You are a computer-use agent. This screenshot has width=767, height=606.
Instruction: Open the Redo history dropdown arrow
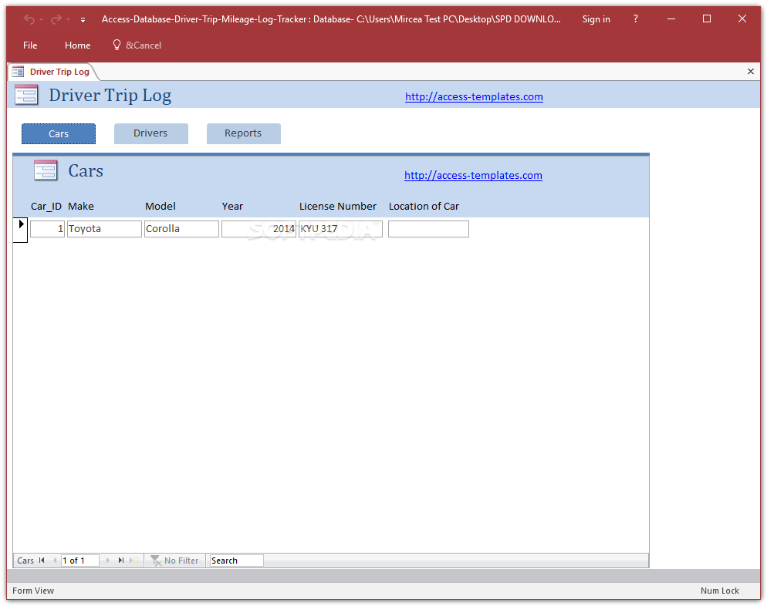point(69,19)
